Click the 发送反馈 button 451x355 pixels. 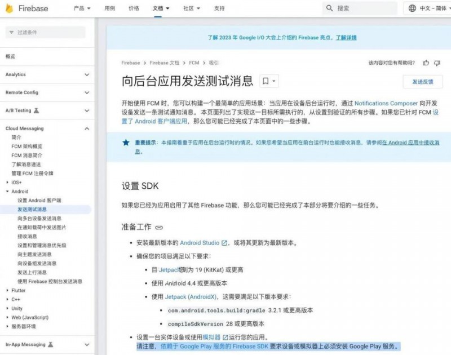point(424,82)
